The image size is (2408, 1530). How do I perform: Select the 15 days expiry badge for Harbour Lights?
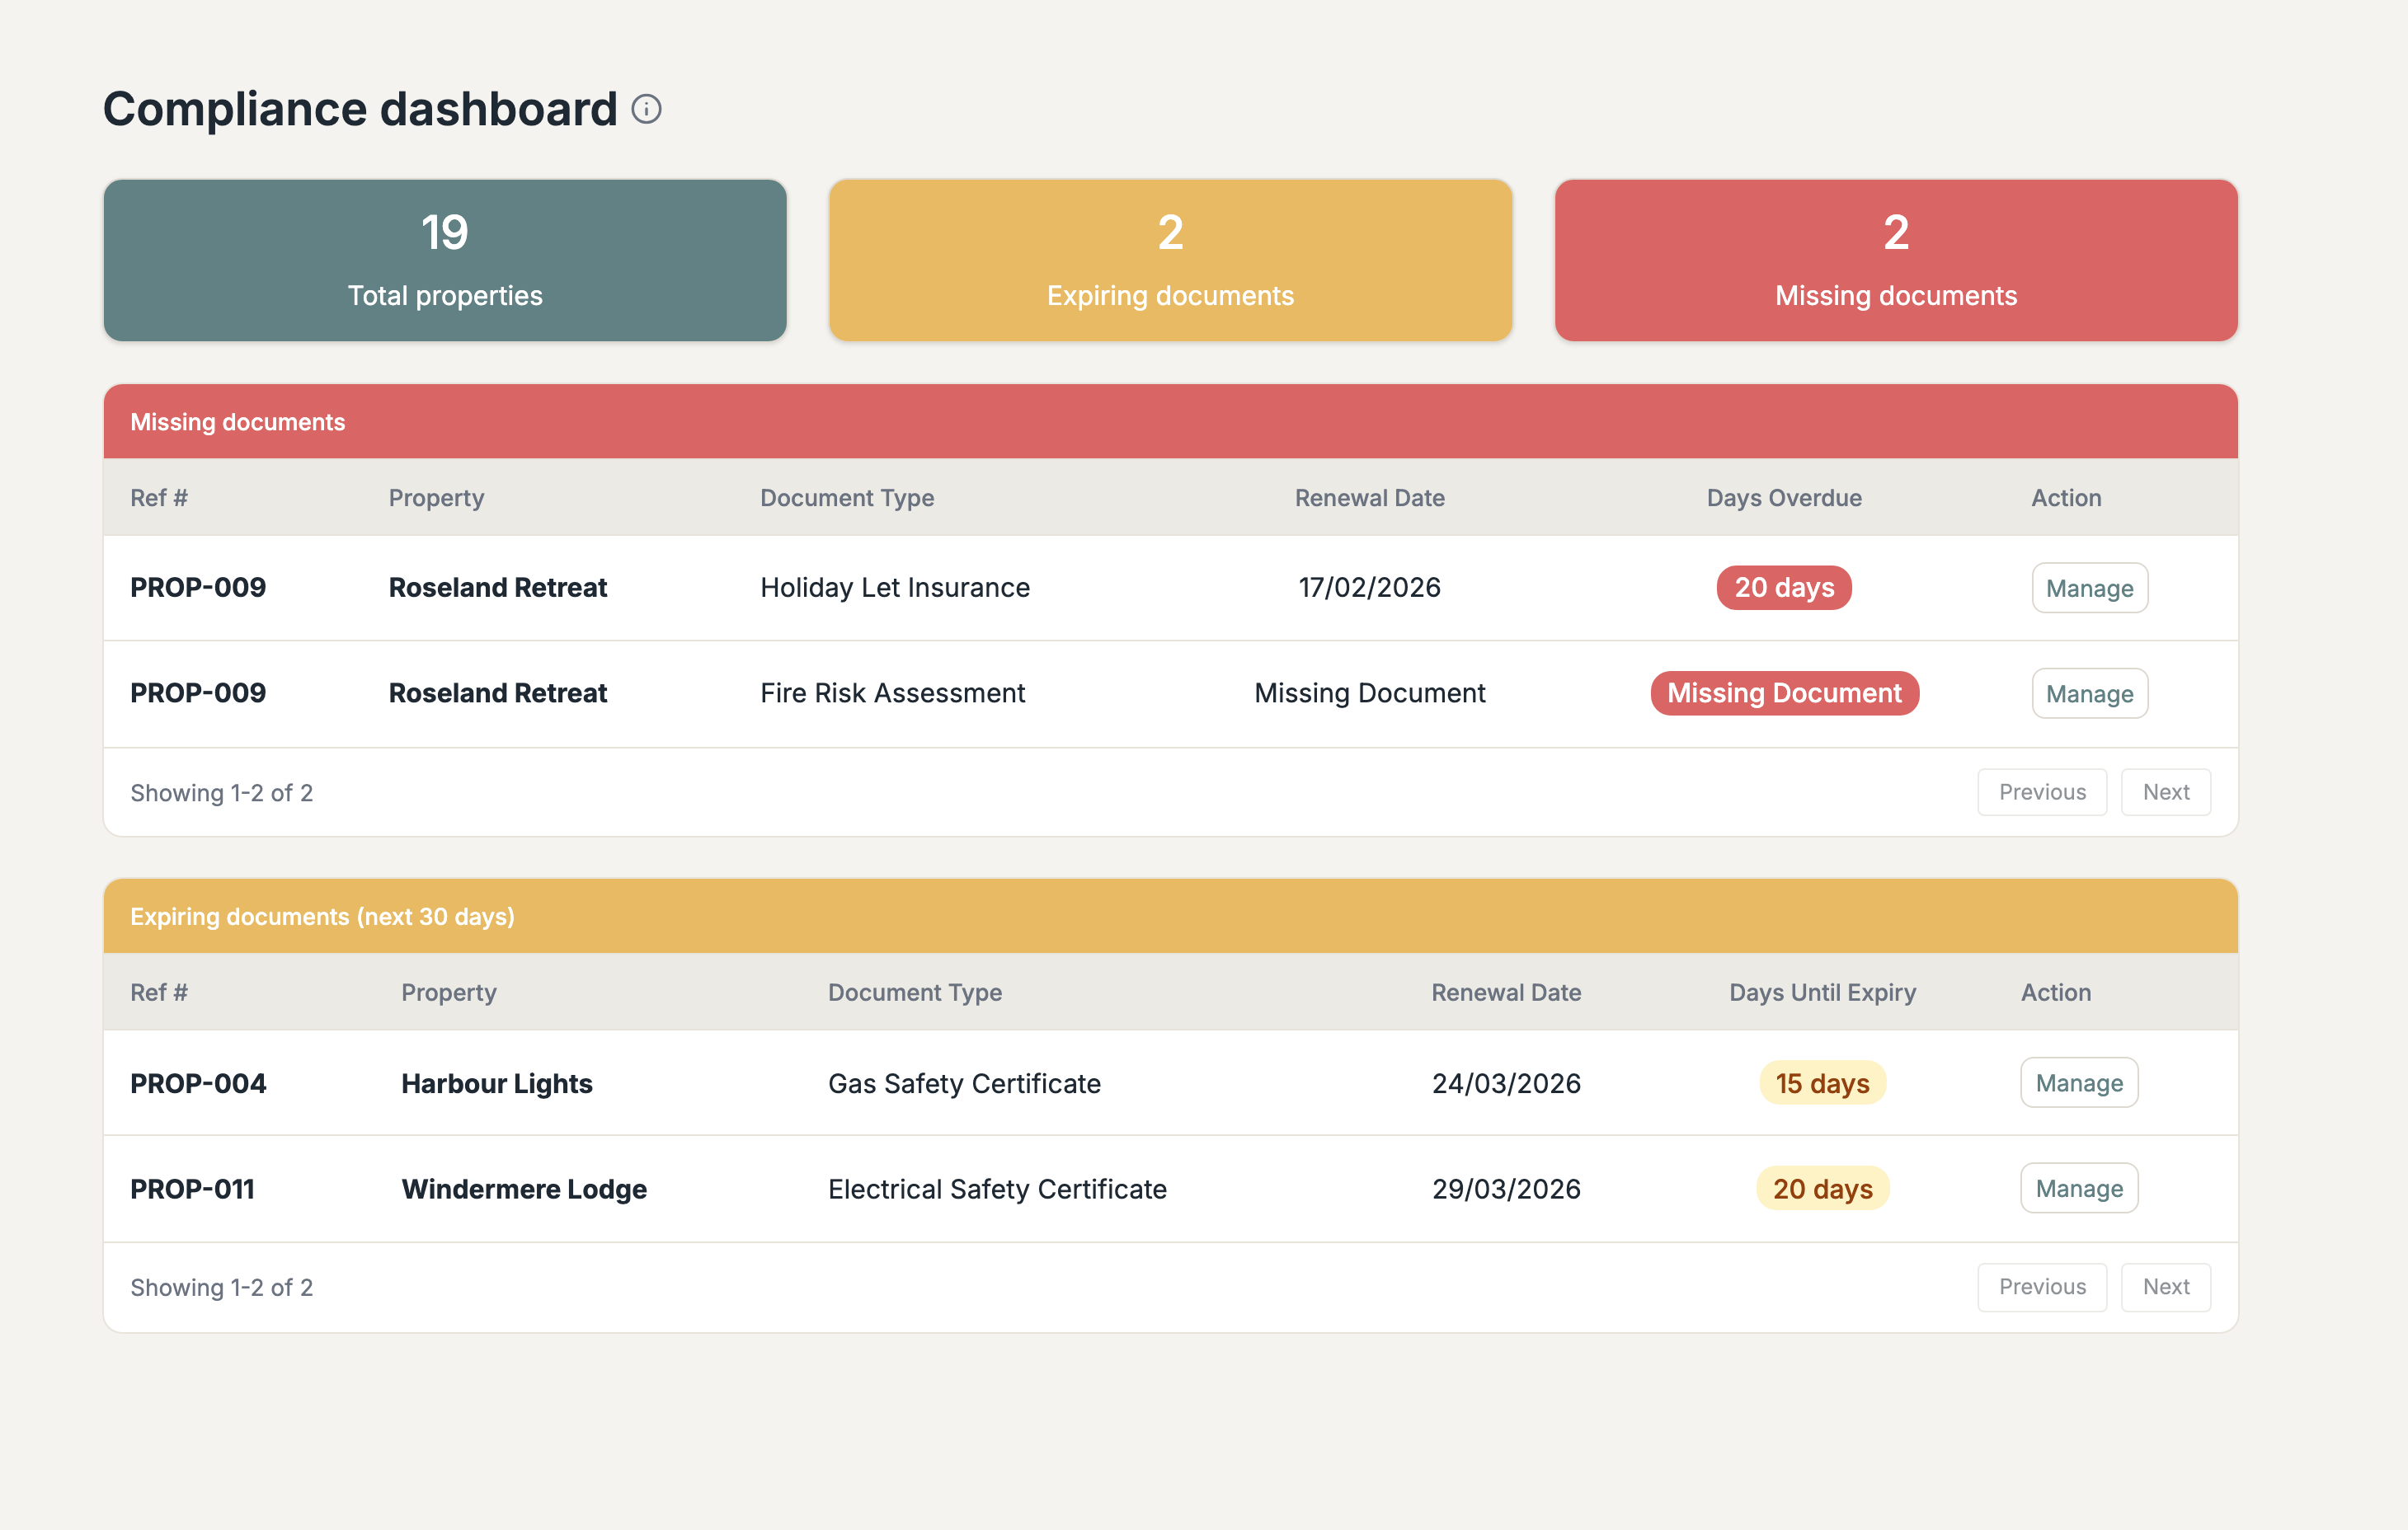(x=1822, y=1082)
